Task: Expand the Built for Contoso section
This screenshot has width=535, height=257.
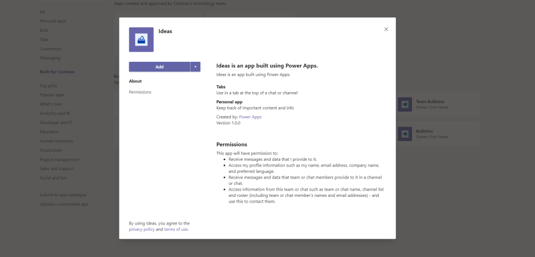Action: point(98,72)
